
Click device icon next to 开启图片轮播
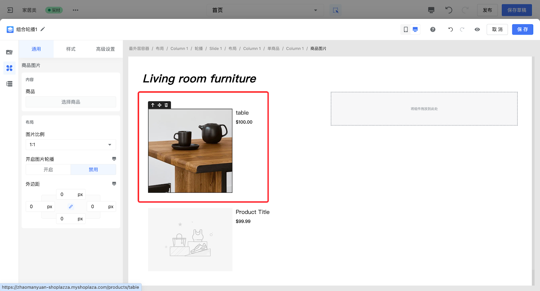click(x=114, y=159)
